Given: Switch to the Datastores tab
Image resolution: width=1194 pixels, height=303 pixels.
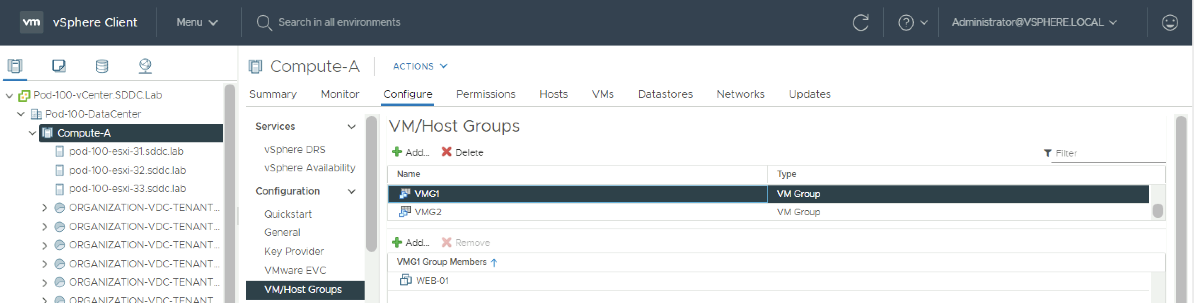Looking at the screenshot, I should pyautogui.click(x=665, y=94).
